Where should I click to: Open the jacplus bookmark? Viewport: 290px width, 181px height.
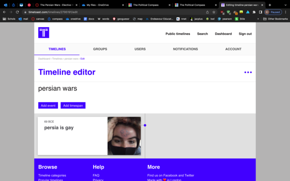tap(196, 19)
